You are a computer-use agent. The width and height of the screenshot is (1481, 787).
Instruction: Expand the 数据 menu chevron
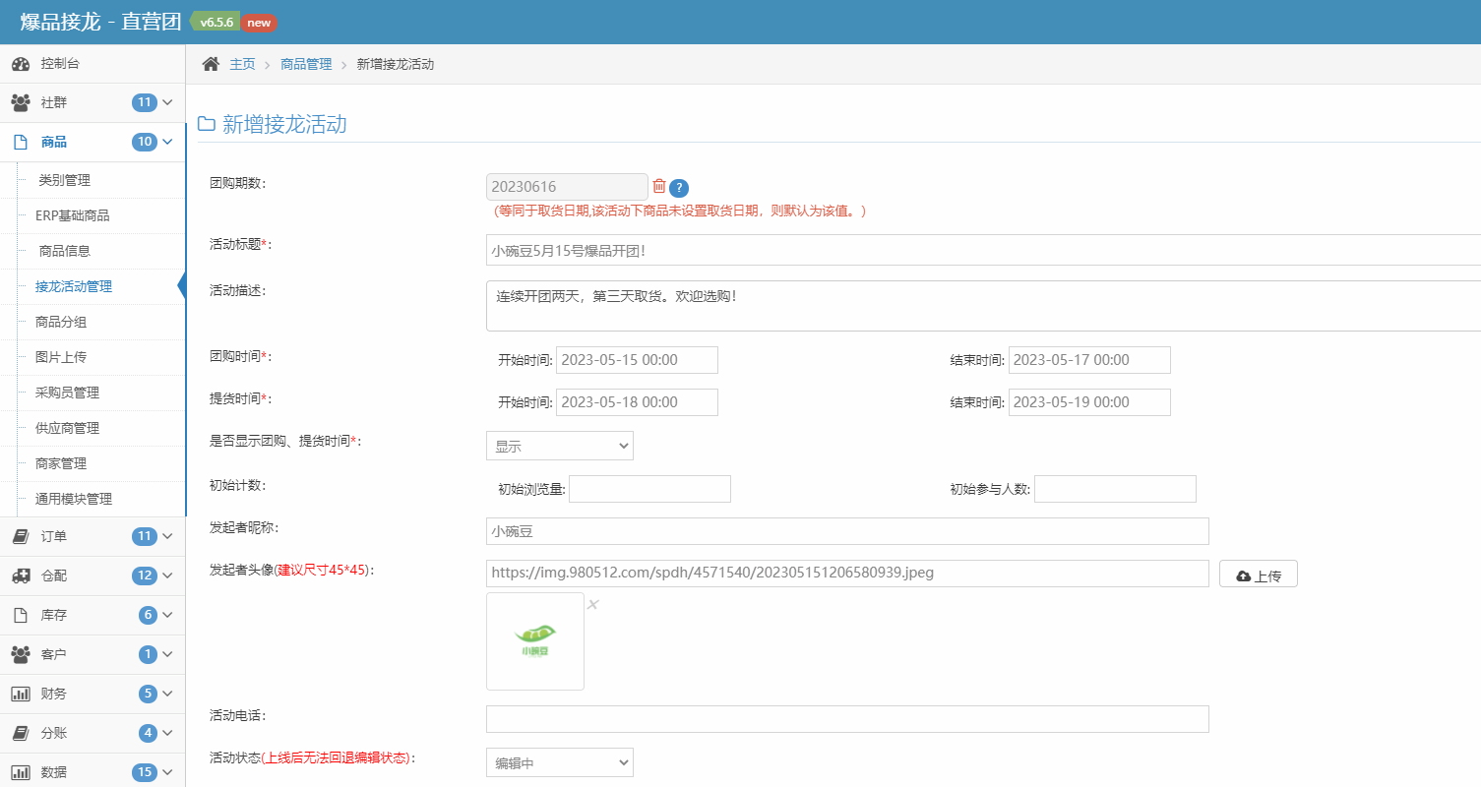click(x=167, y=772)
